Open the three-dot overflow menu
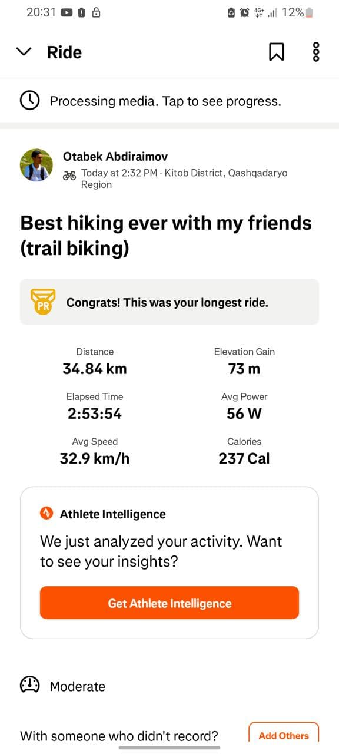The height and width of the screenshot is (754, 339). coord(316,52)
